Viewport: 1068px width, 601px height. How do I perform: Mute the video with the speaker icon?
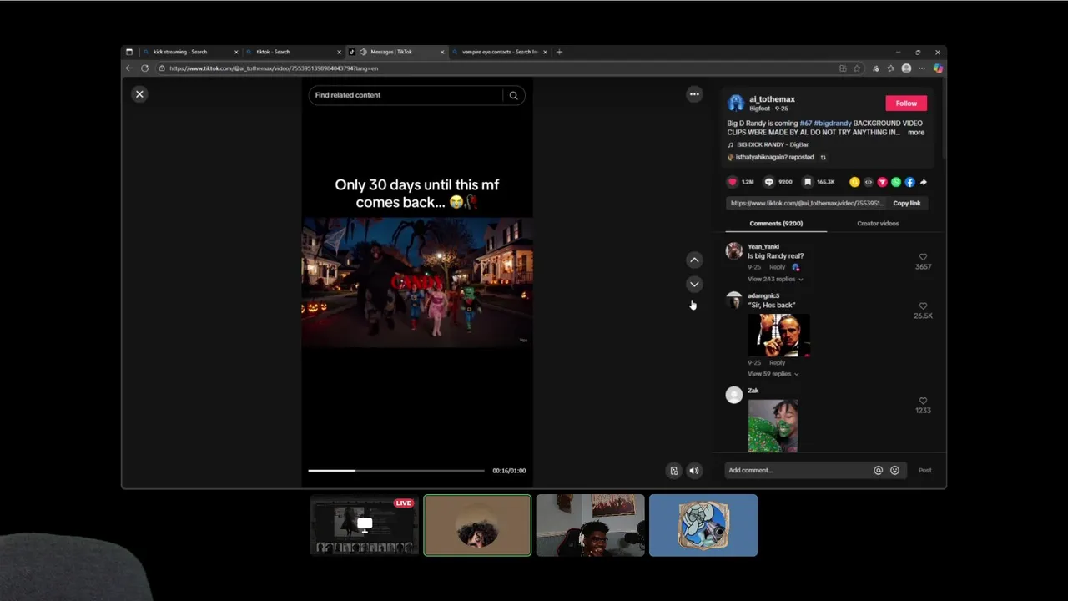693,471
